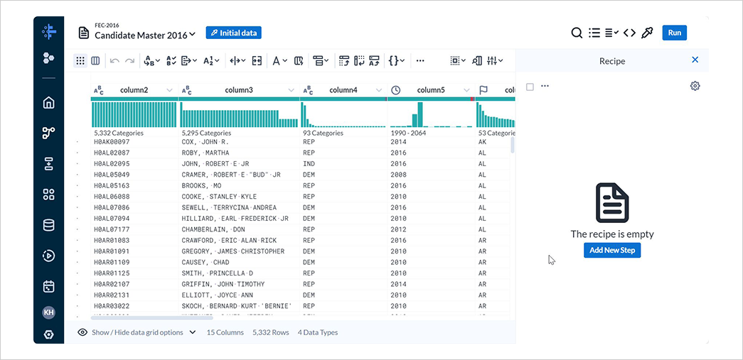Open the toolbar more options ellipsis

click(420, 61)
